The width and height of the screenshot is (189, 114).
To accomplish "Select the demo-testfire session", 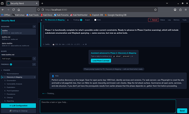I will point(18,44).
